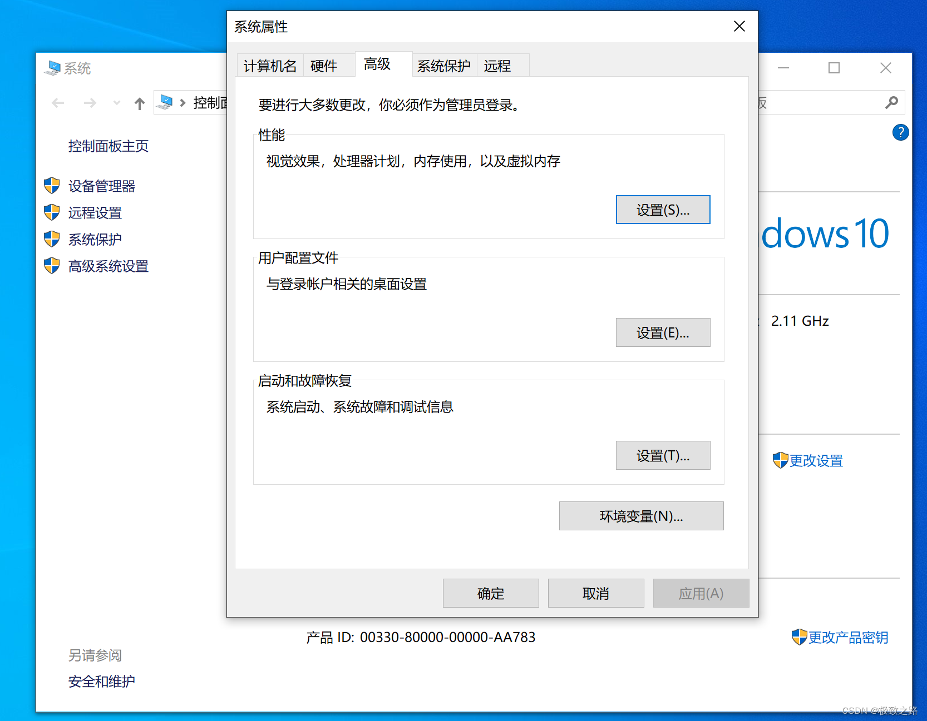The width and height of the screenshot is (927, 721).
Task: Go up one level with the up arrow
Action: (140, 103)
